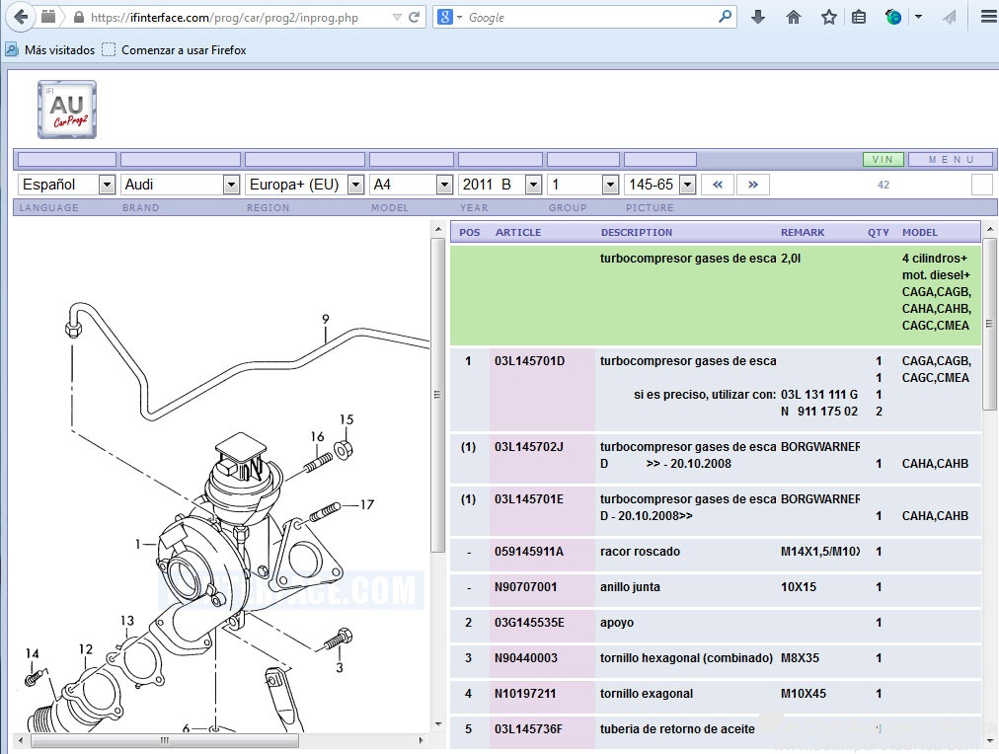Open the extension toolbar dropdown arrow
The width and height of the screenshot is (999, 754).
click(x=919, y=17)
